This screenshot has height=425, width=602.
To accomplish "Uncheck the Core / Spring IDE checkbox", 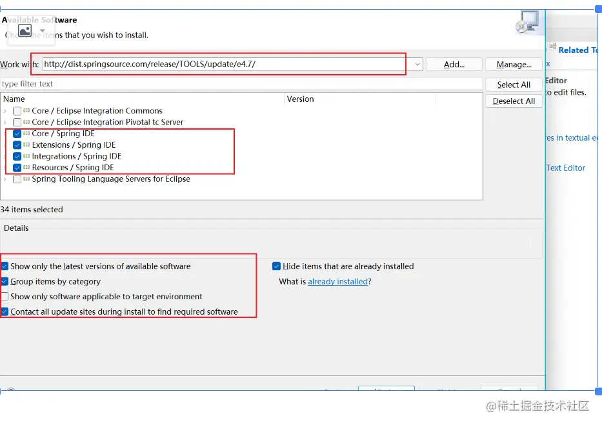I will click(x=17, y=133).
